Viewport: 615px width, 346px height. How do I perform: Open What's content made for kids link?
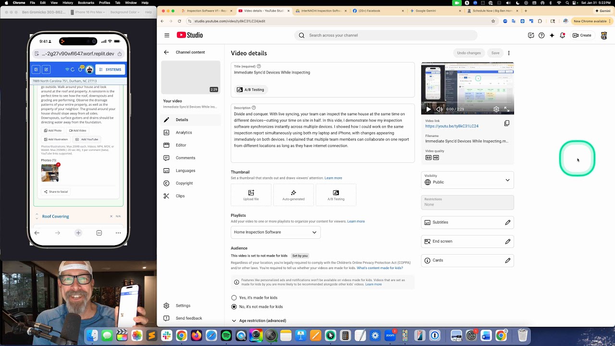pyautogui.click(x=380, y=268)
